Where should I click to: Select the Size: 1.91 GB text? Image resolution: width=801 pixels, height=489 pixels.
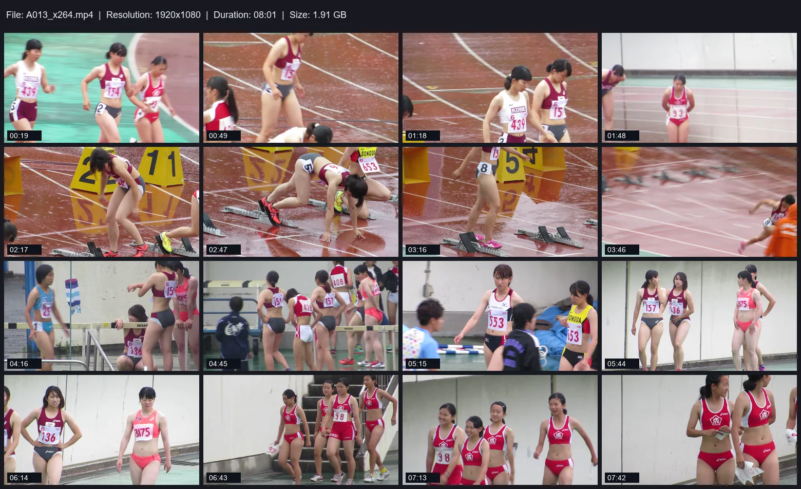click(318, 15)
